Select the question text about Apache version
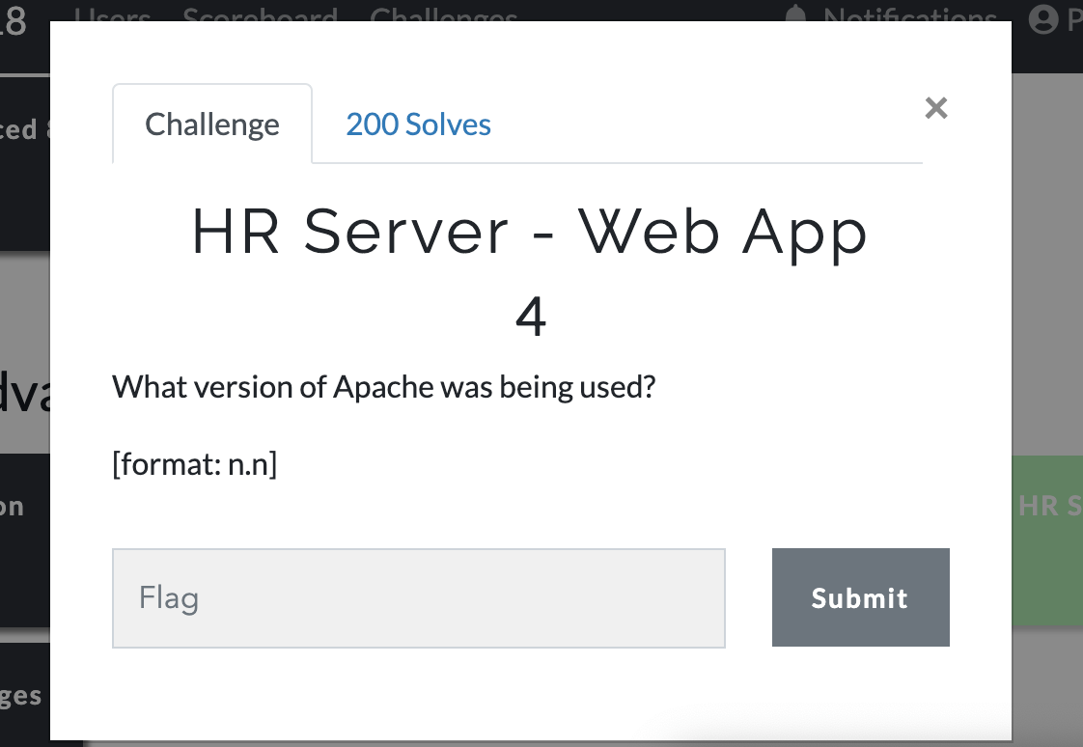 coord(383,387)
